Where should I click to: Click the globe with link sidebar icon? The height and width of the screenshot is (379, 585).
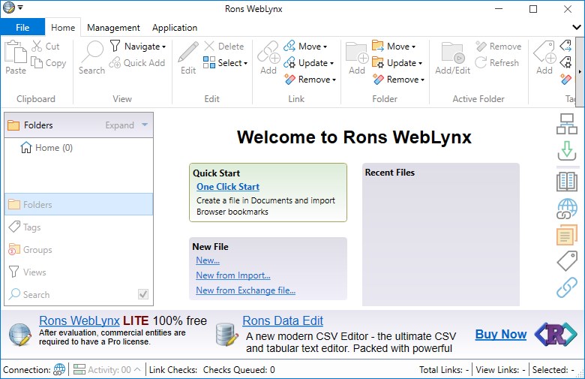(567, 209)
